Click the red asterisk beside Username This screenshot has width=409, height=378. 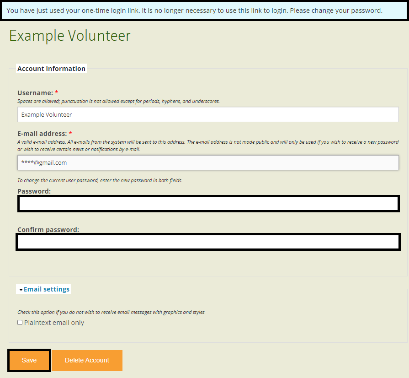click(x=57, y=93)
